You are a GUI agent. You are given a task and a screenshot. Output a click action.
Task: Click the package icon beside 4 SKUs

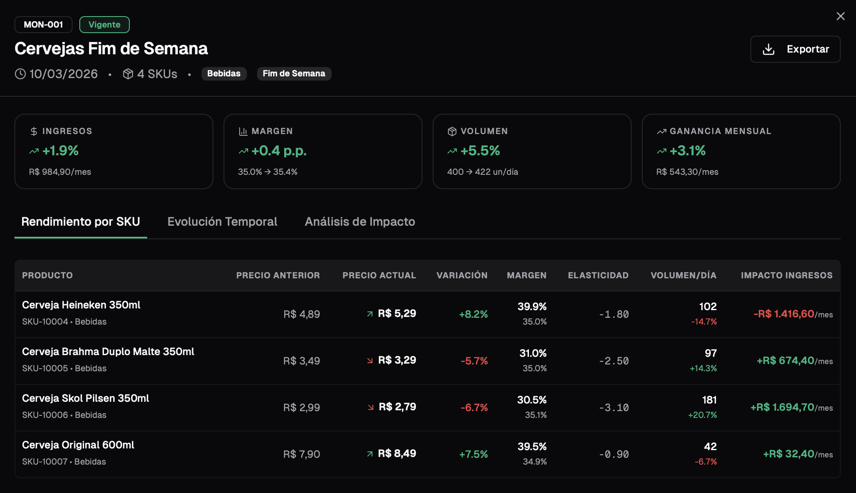[x=128, y=73]
